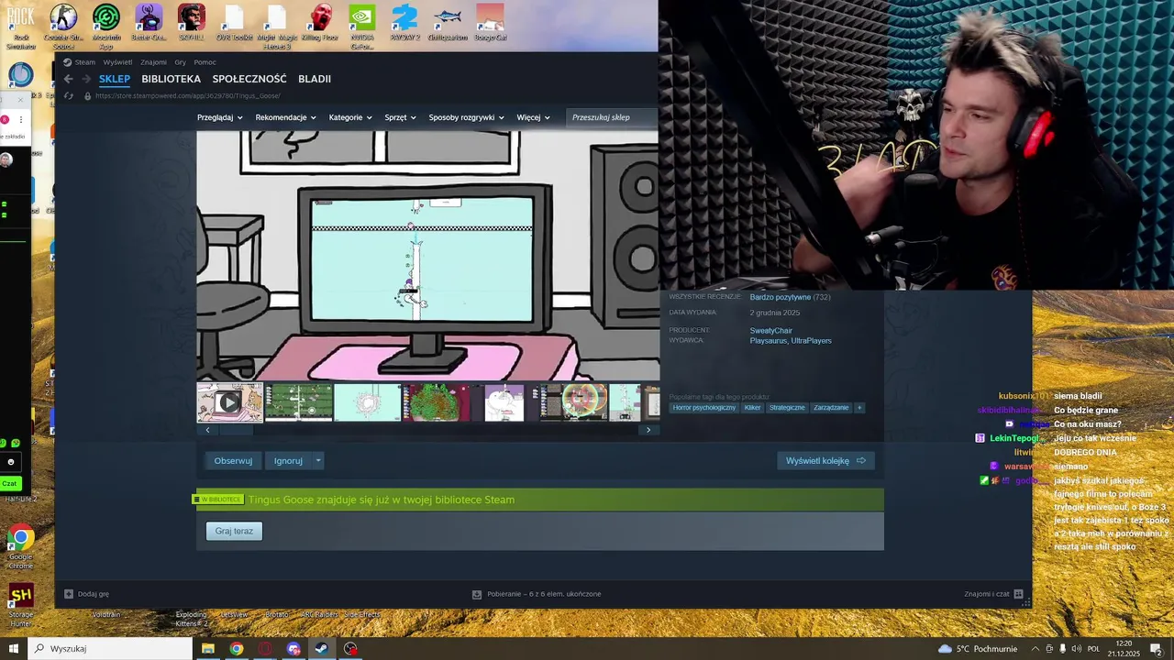Select the SKLEP tab

[115, 79]
